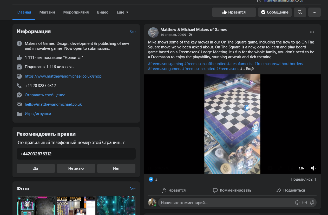Viewport: 328px width, 215px height.
Task: Open the Boxing Special photo thumbnail
Action: 76,206
